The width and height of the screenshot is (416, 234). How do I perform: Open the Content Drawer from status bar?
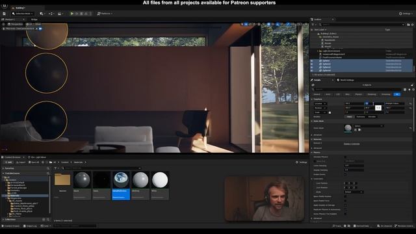click(11, 226)
